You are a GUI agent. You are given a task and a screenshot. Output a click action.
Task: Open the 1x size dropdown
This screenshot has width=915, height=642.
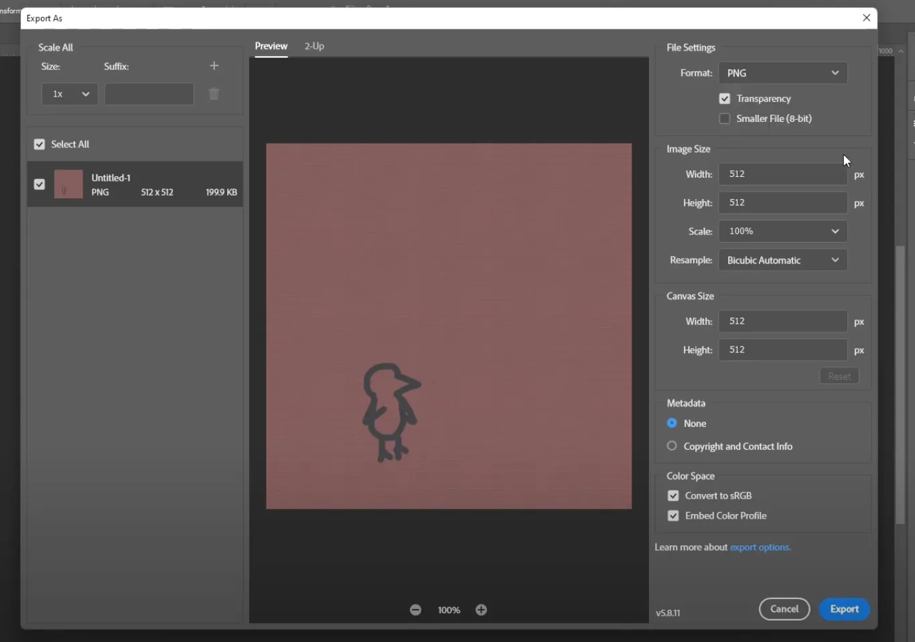pos(70,94)
